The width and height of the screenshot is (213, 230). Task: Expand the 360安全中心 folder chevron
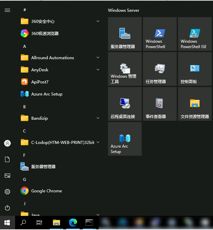[98, 21]
